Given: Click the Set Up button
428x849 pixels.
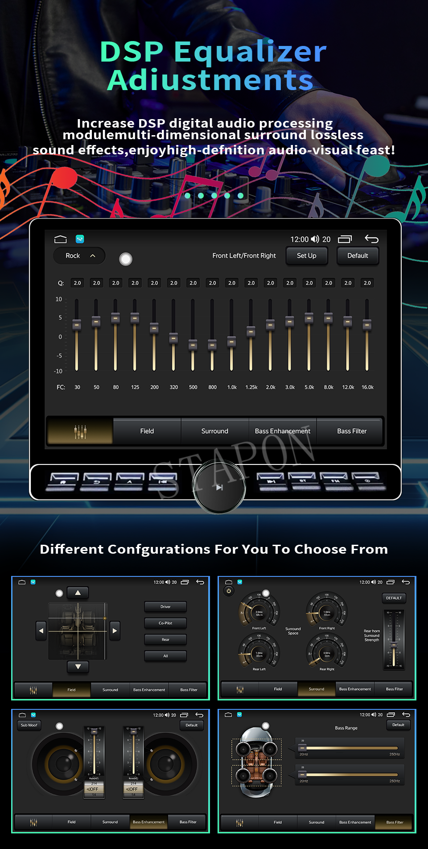Looking at the screenshot, I should [307, 256].
